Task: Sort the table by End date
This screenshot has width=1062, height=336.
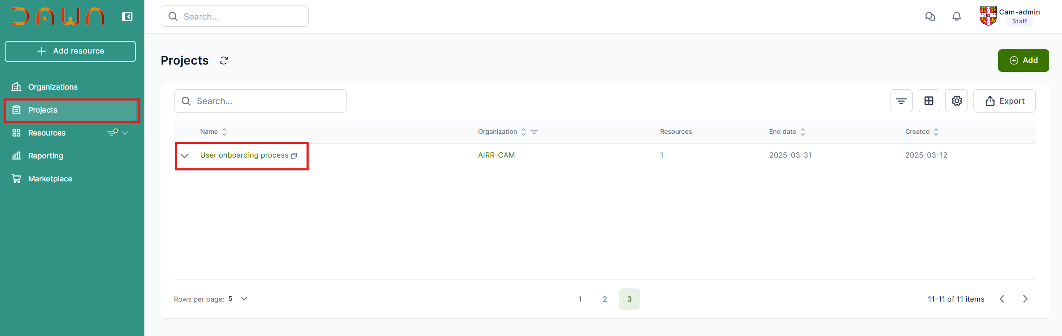Action: (x=803, y=132)
